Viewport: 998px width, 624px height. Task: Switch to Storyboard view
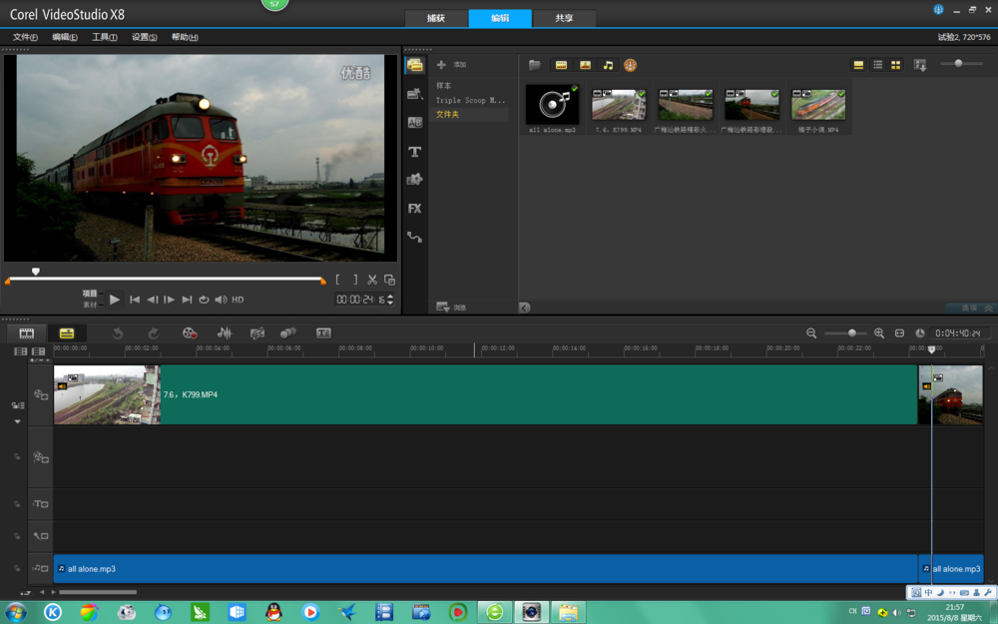click(27, 333)
